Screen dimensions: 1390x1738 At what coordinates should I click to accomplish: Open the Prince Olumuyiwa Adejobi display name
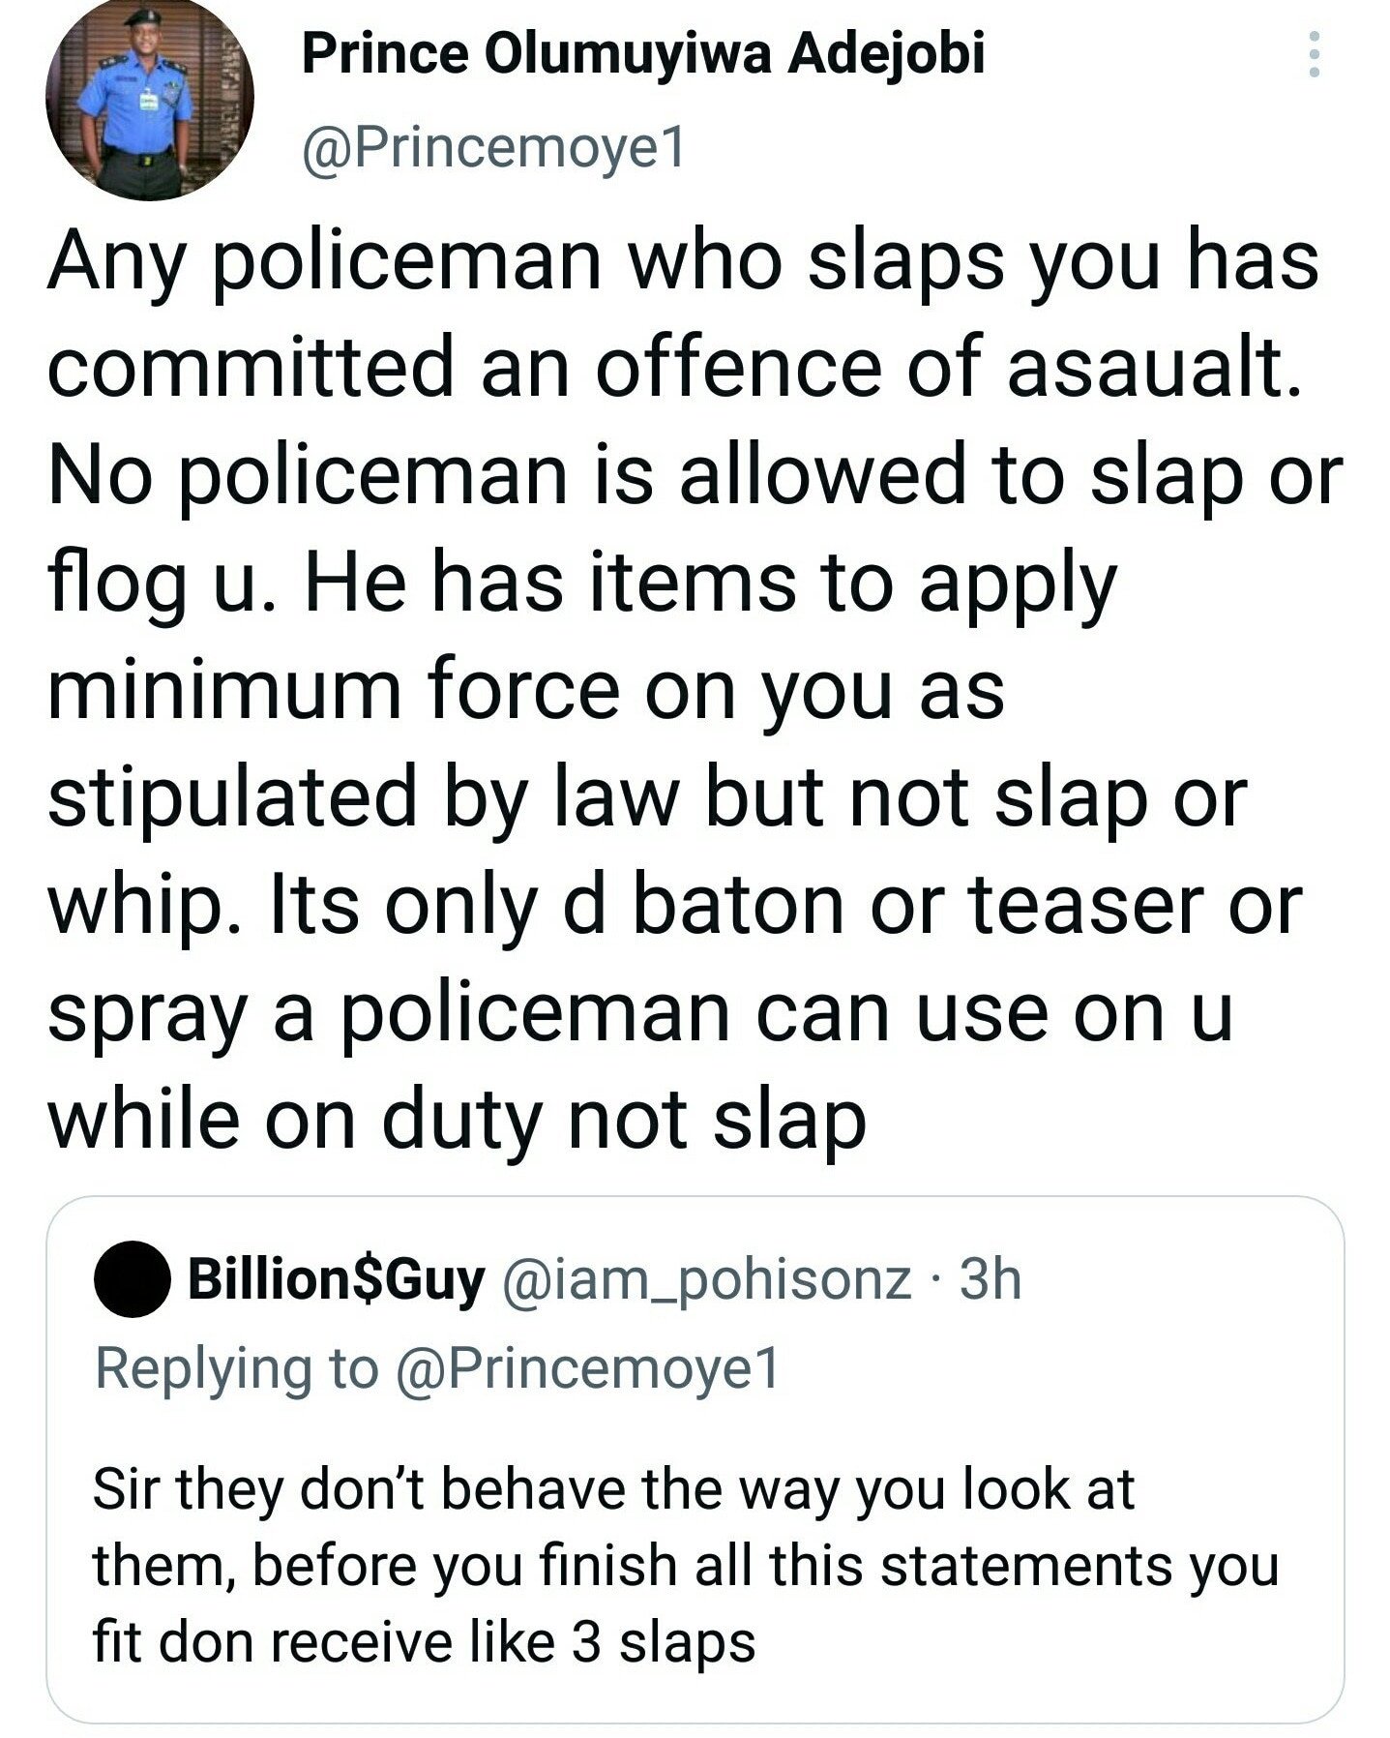point(643,54)
